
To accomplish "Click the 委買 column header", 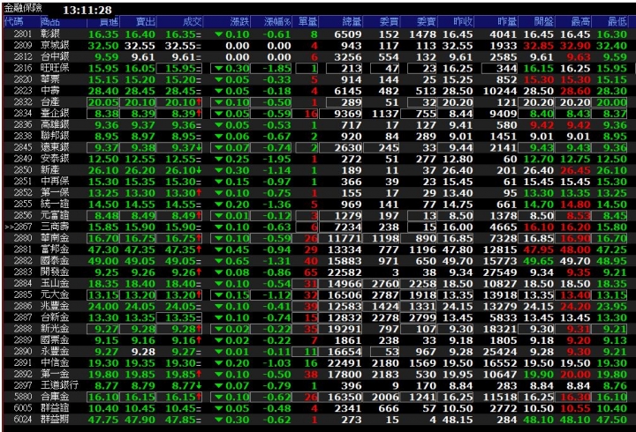I will point(389,21).
